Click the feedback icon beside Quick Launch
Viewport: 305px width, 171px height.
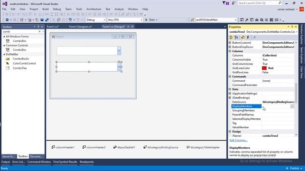coord(234,3)
